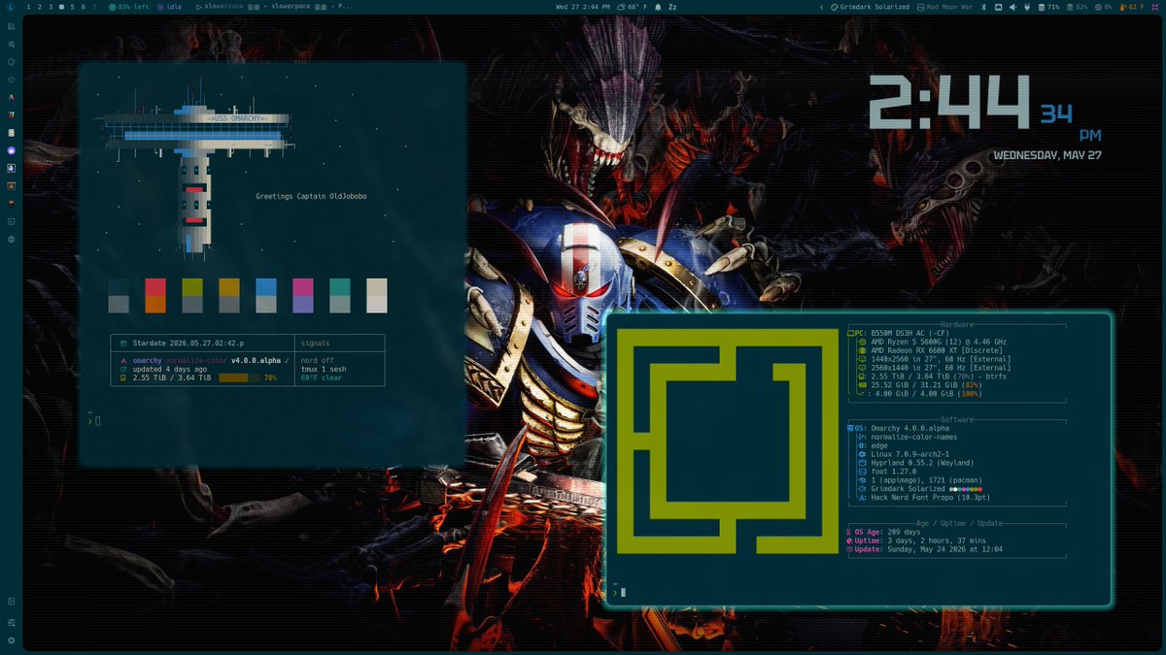Image resolution: width=1166 pixels, height=655 pixels.
Task: Toggle the 'idle' indicator in top bar
Action: (x=169, y=7)
